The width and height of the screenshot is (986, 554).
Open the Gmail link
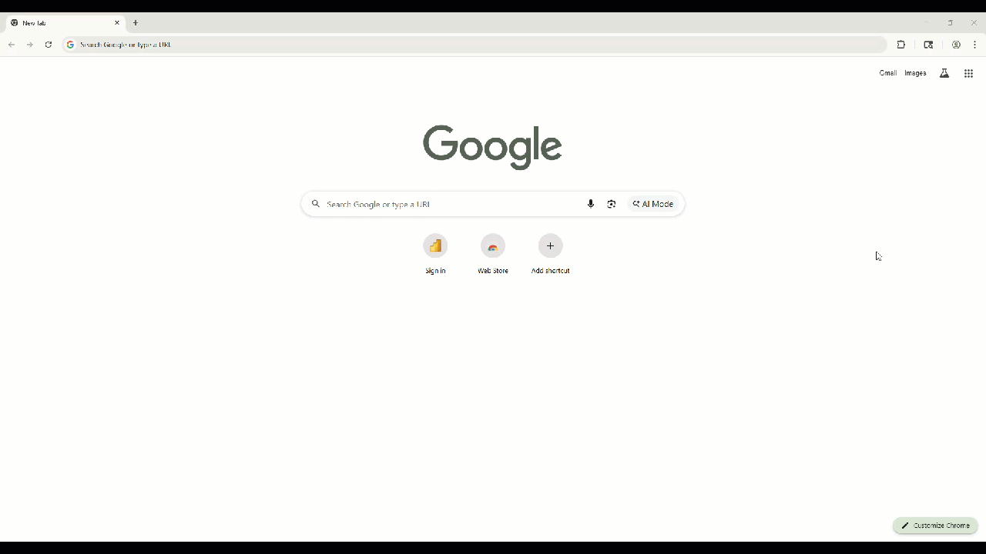click(x=888, y=73)
